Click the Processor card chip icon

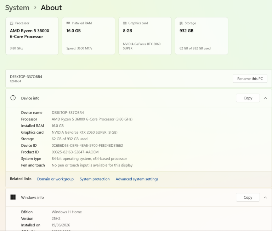tap(11, 23)
